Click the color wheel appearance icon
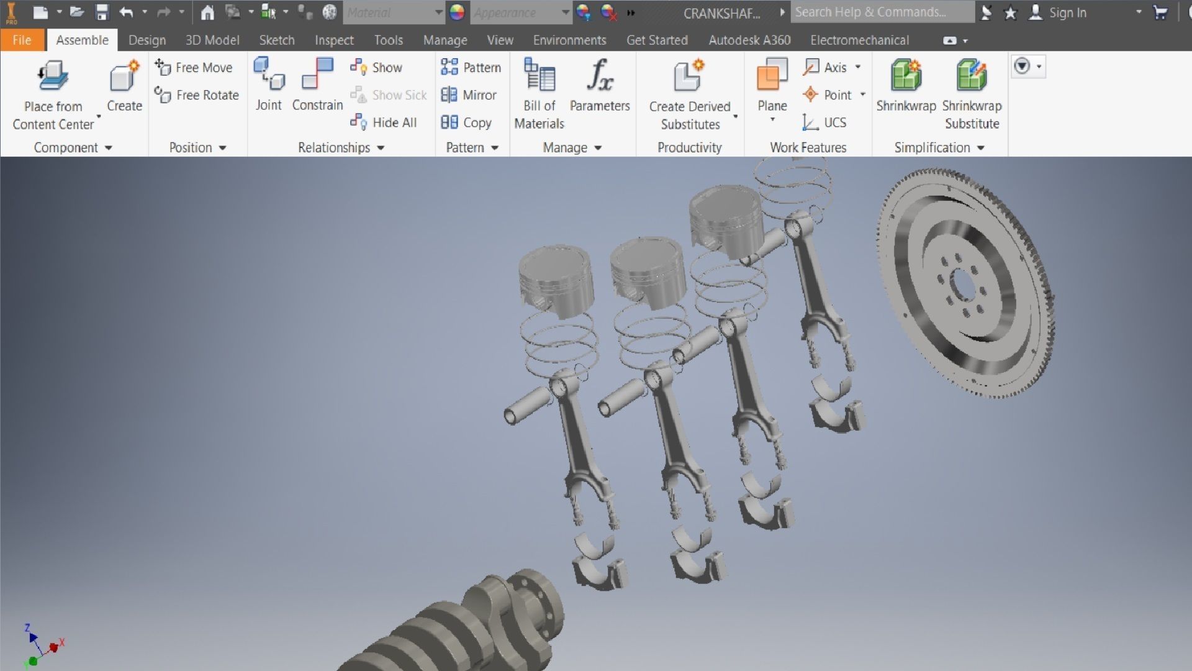The image size is (1192, 671). coord(457,12)
